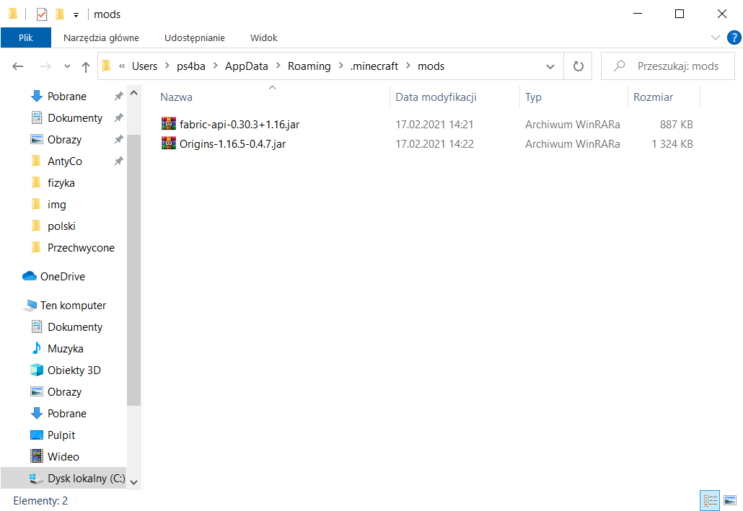Switch to the Widok ribbon tab
This screenshot has width=743, height=511.
tap(263, 37)
